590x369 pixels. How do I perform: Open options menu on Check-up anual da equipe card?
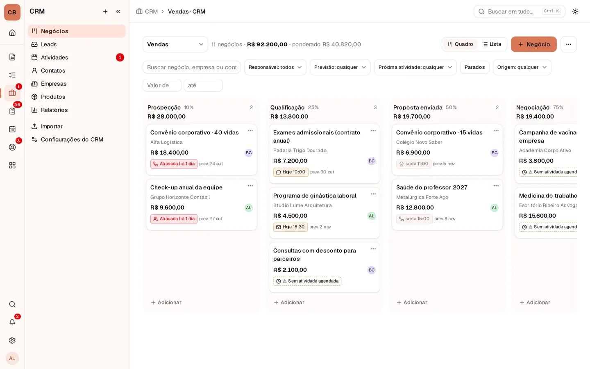click(x=250, y=186)
